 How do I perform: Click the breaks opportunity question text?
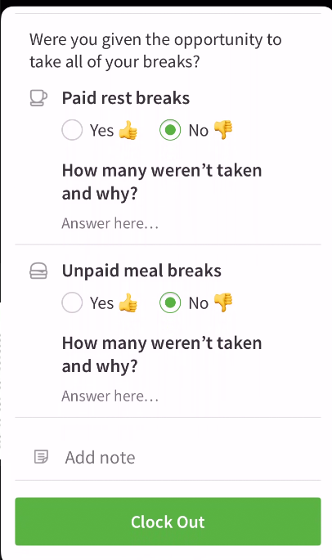point(155,51)
